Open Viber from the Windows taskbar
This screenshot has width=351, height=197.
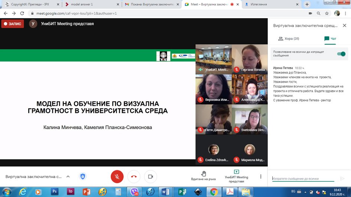134,192
